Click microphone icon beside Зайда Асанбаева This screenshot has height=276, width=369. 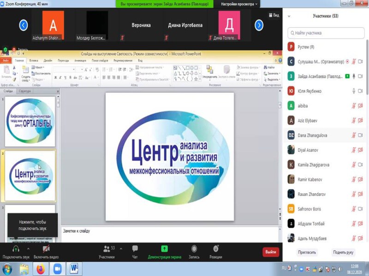(353, 76)
